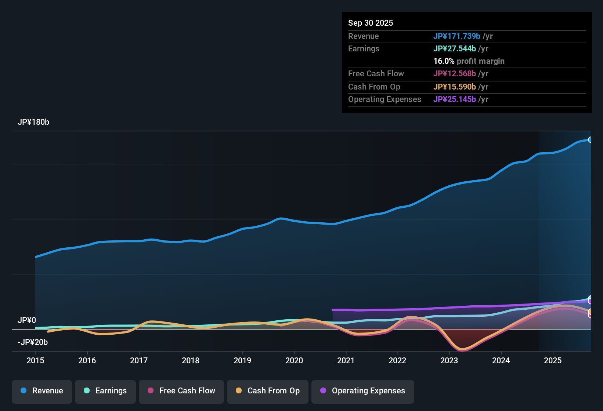This screenshot has height=411, width=603.
Task: Select the Earnings endpoint marker near the right edge
Action: click(590, 298)
